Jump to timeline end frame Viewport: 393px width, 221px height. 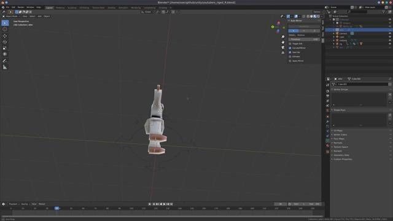click(171, 204)
